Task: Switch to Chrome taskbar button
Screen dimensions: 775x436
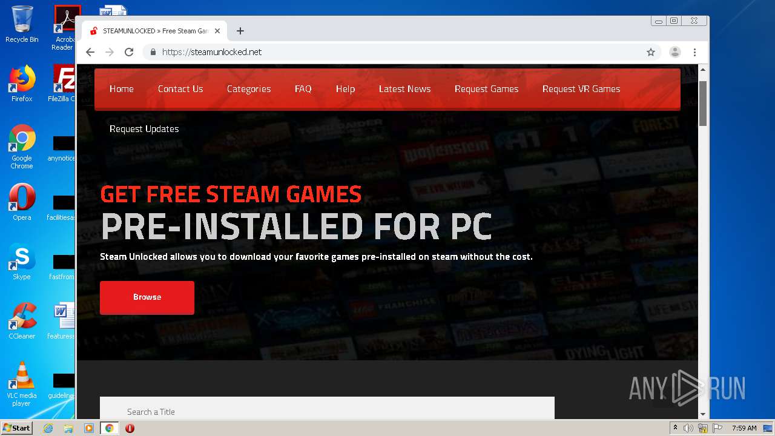Action: (110, 428)
